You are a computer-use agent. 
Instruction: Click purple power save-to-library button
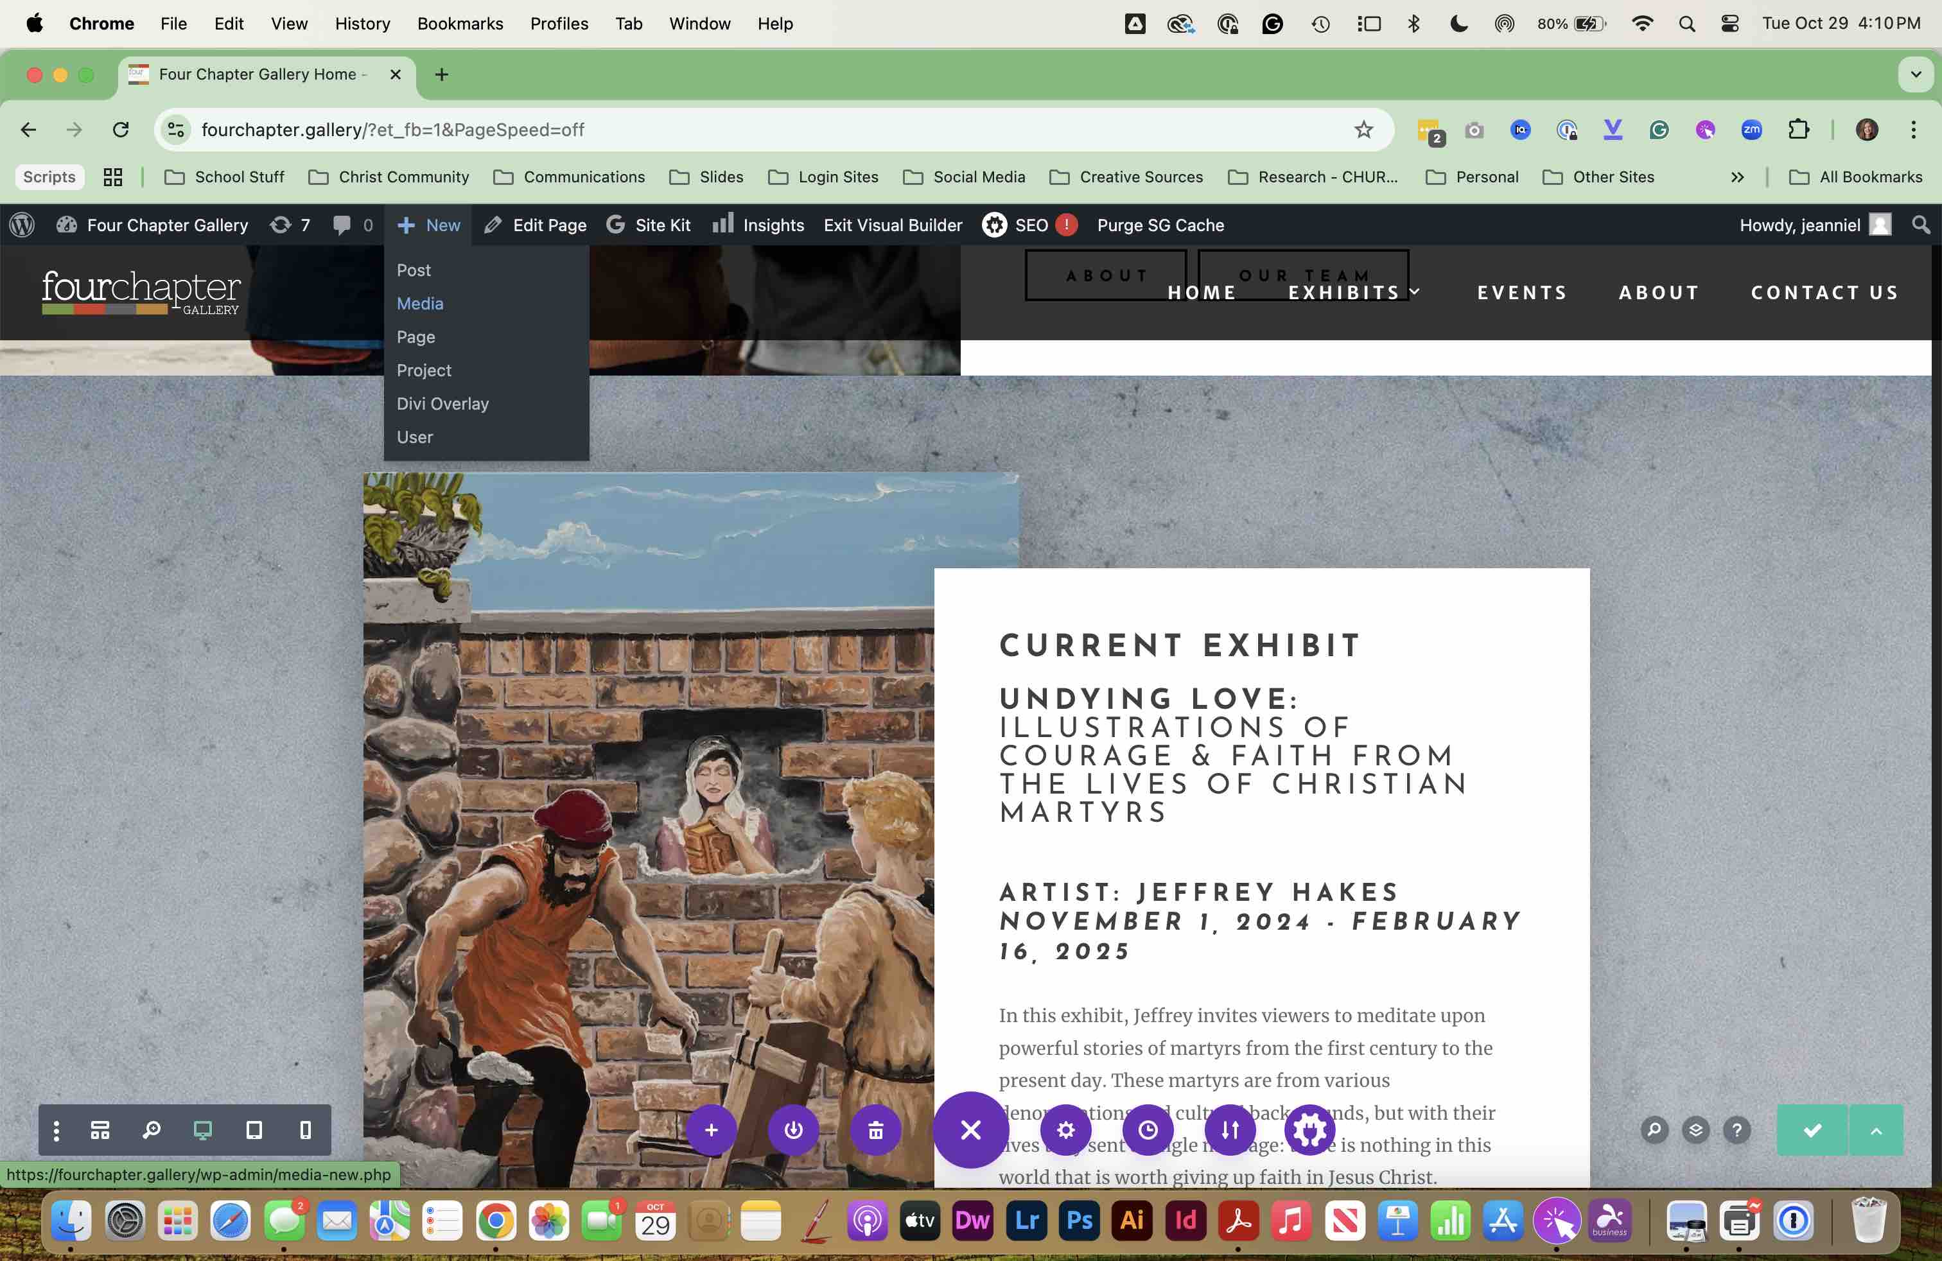click(793, 1131)
